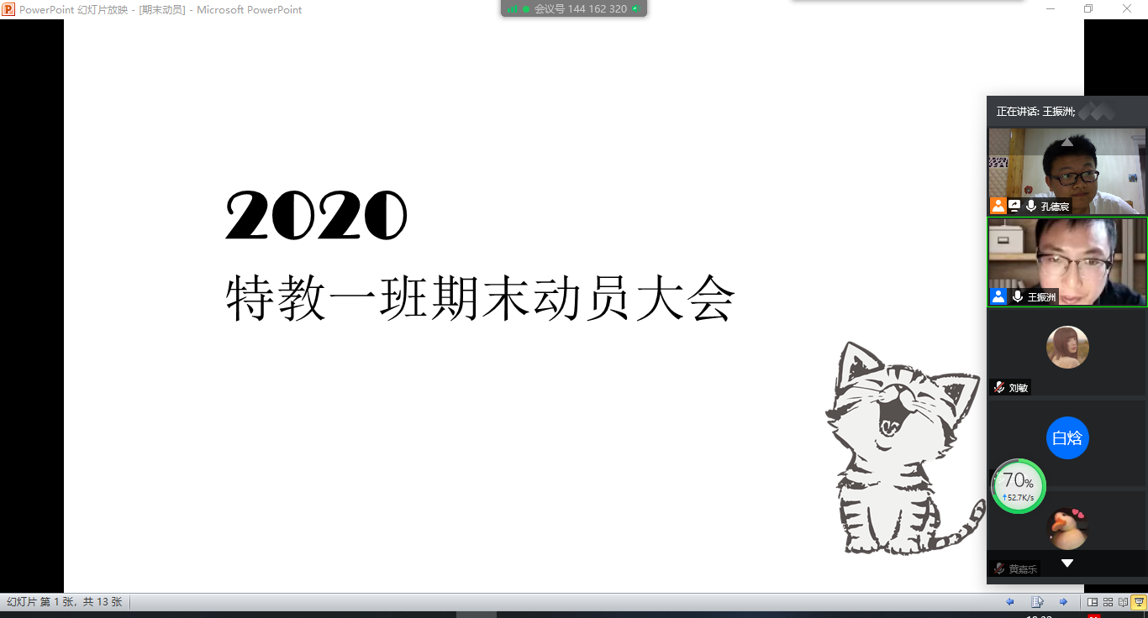Switch to Normal view in the status bar
Screen dimensions: 1148x618
click(1093, 602)
